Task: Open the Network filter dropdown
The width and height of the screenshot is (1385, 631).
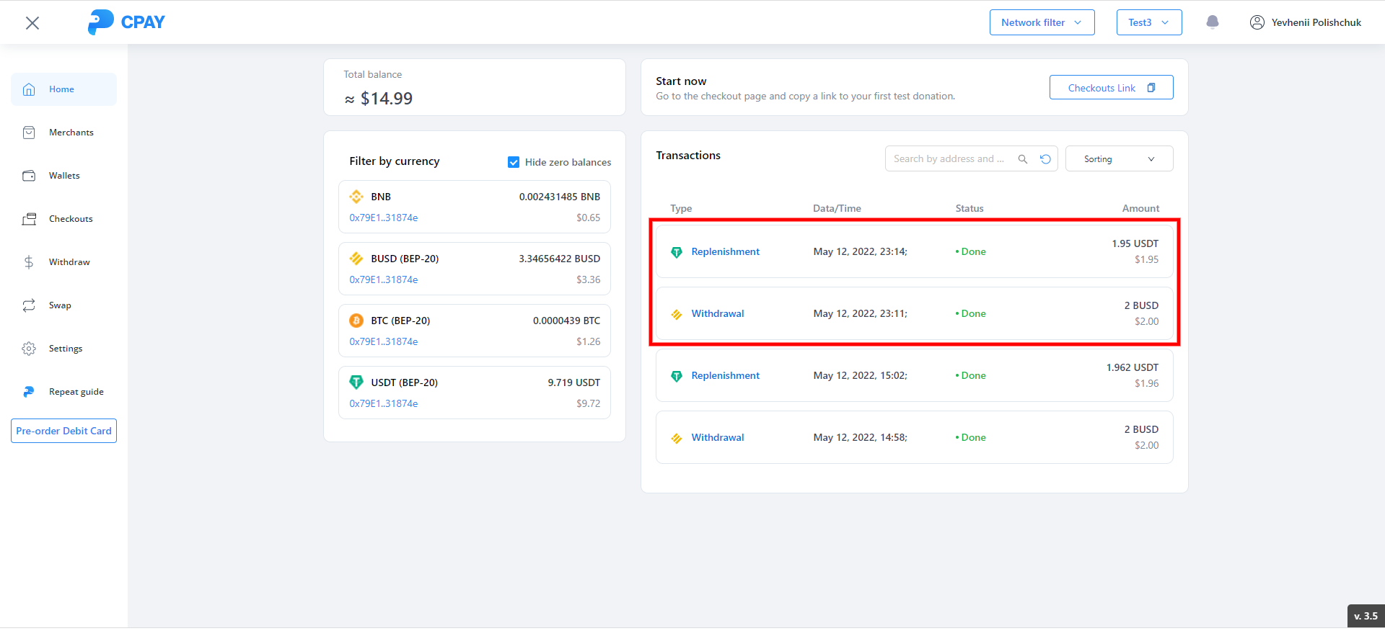Action: tap(1042, 22)
